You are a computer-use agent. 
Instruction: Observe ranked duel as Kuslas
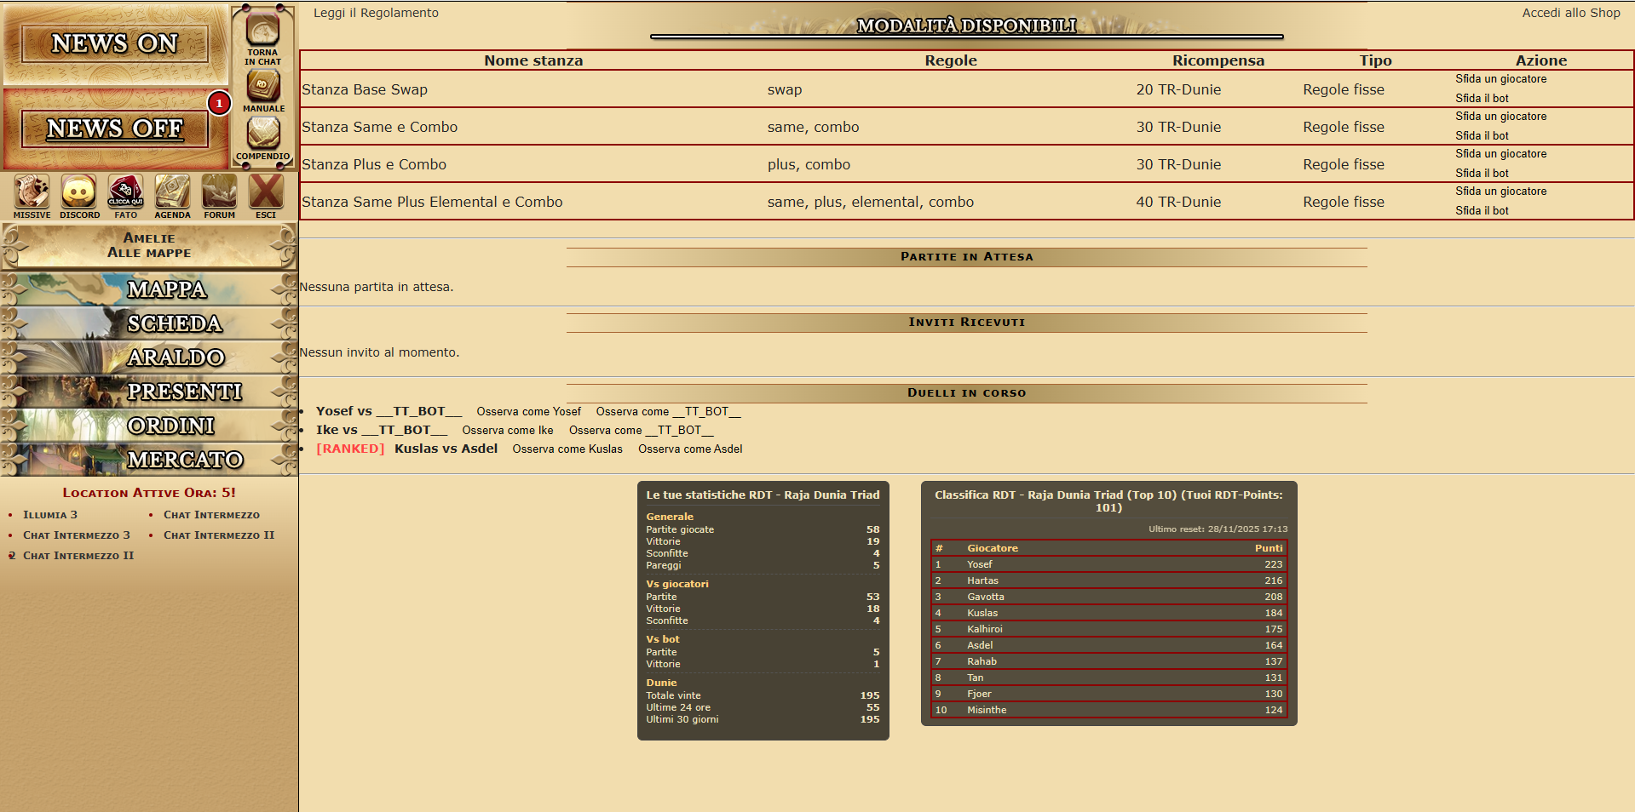tap(567, 449)
